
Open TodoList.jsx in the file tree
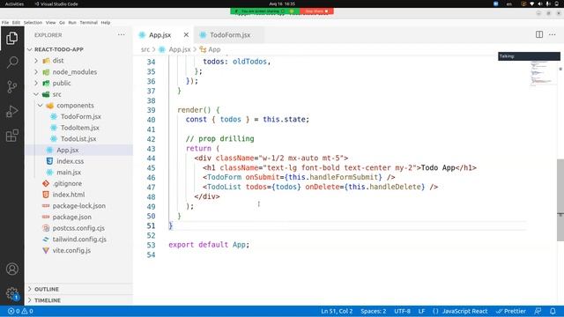click(x=79, y=138)
